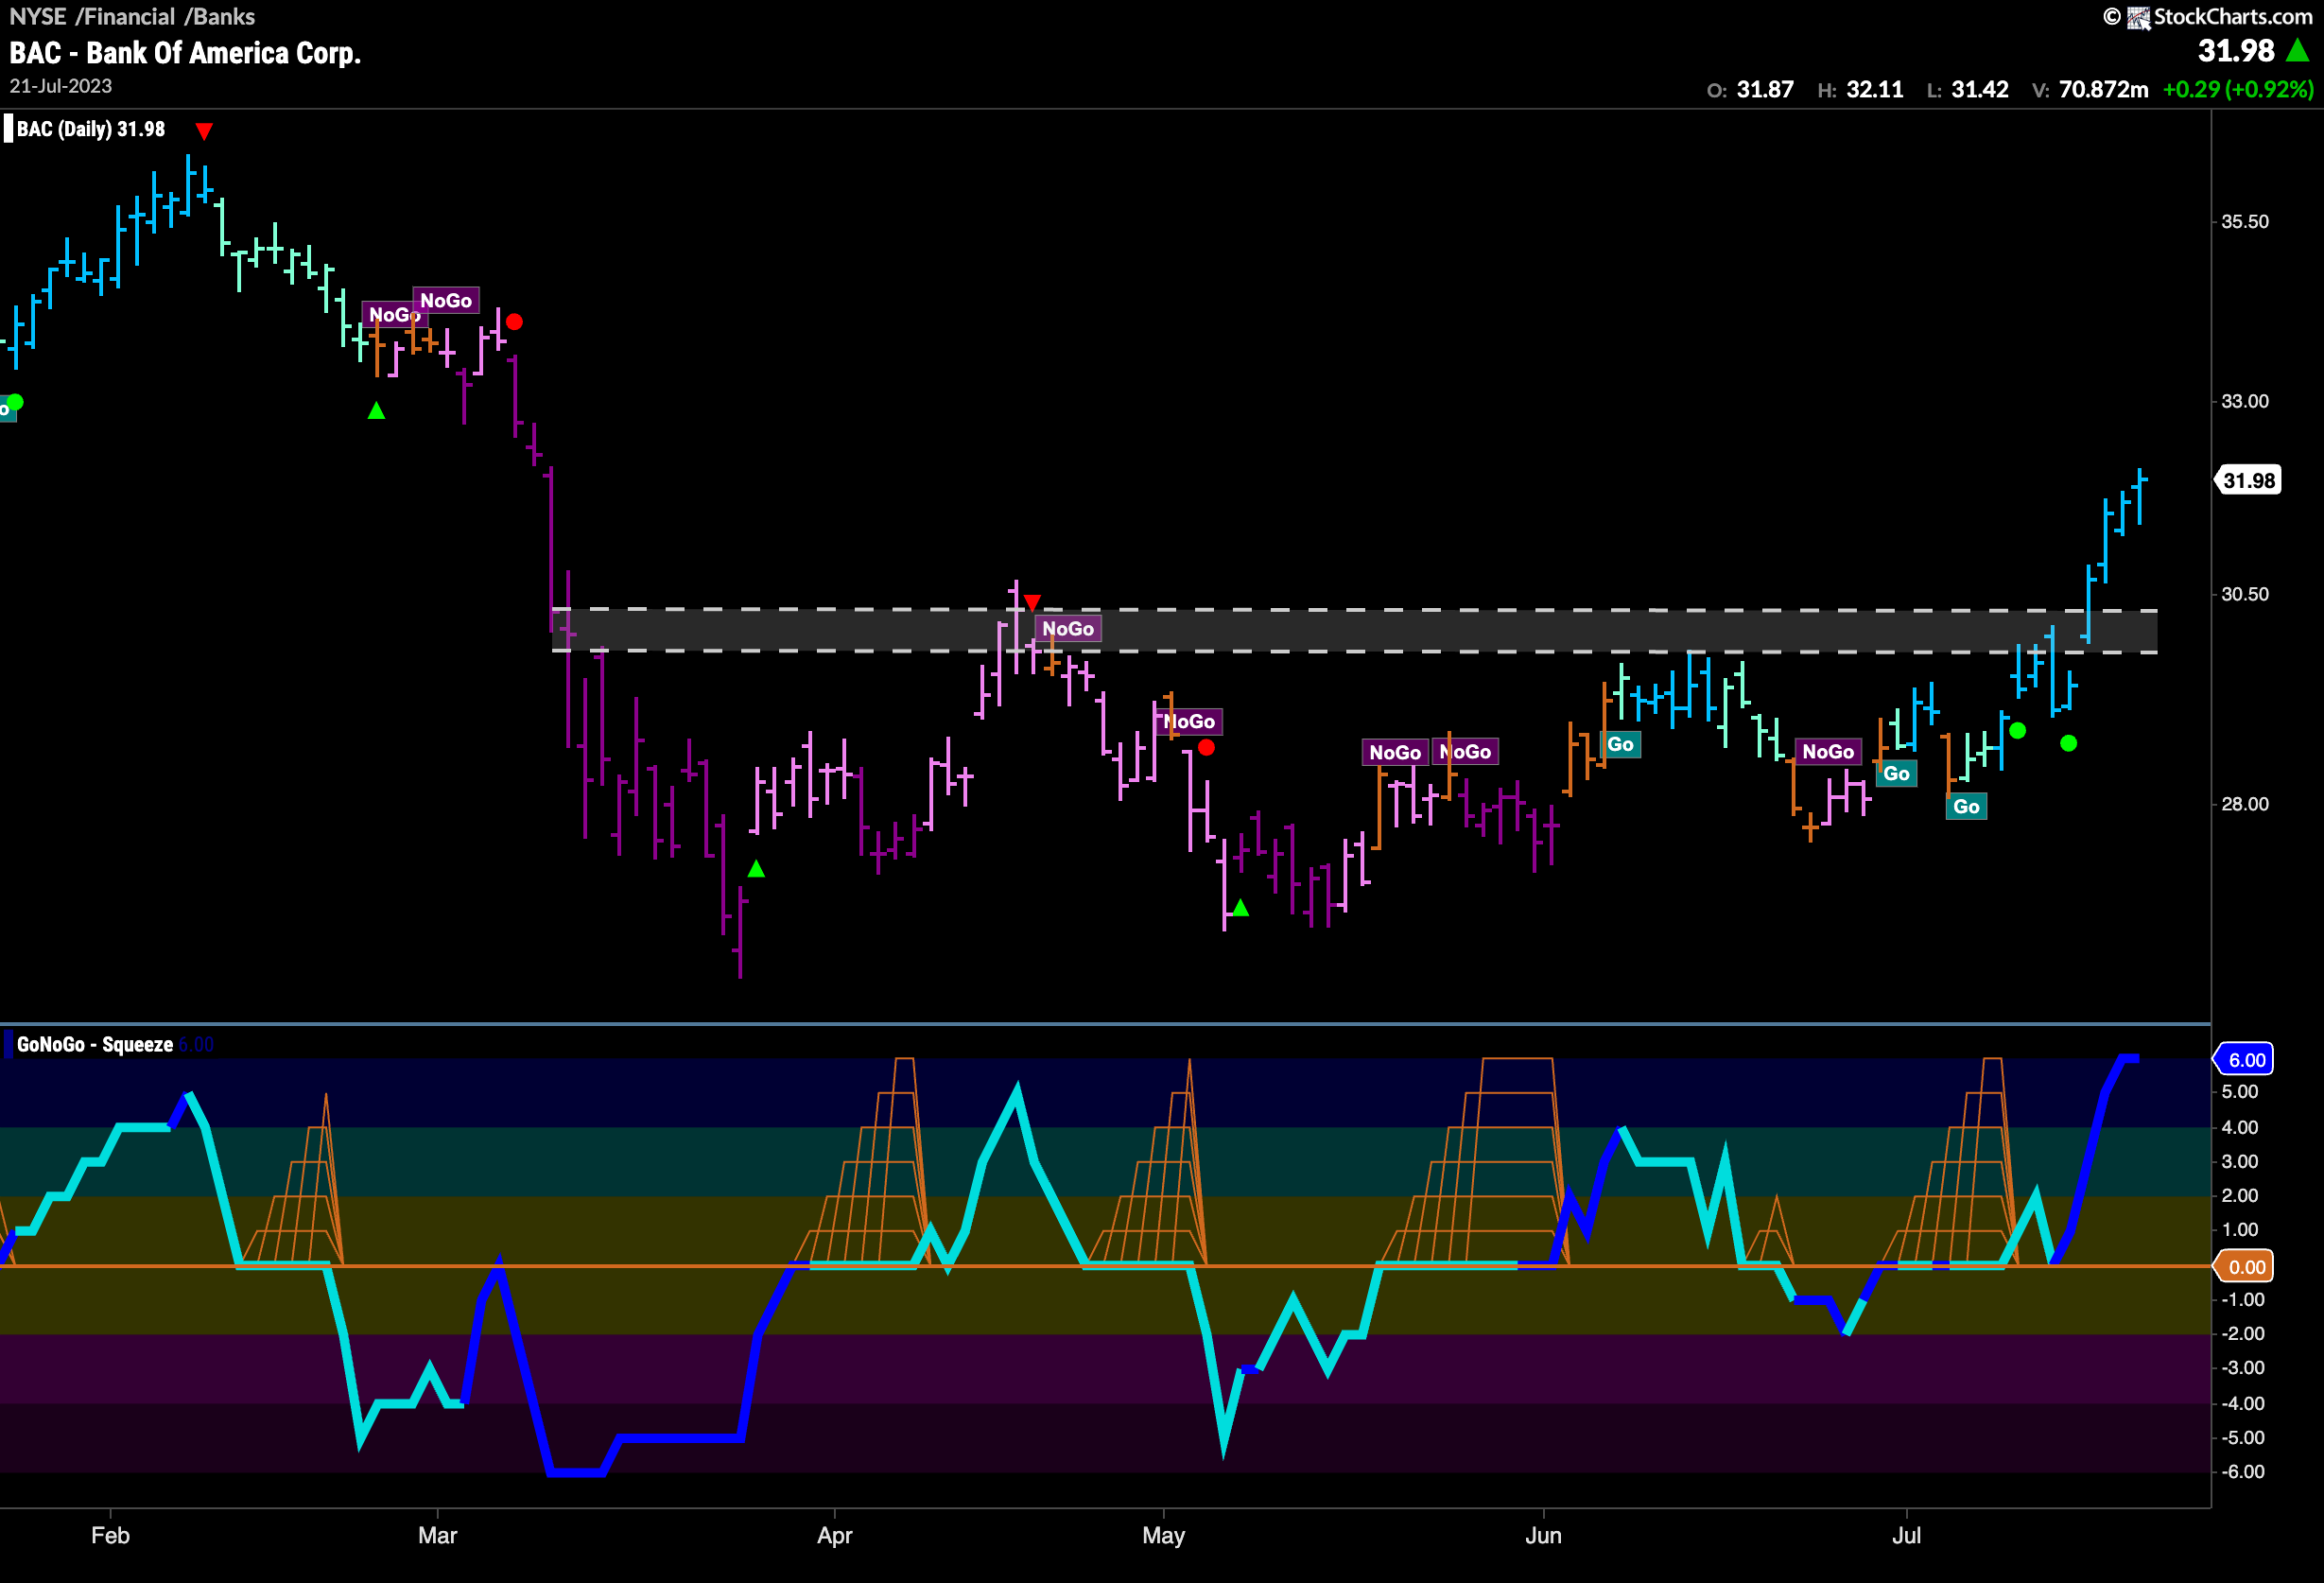Click the red down triangle beside BAC (Daily) legend
The image size is (2324, 1583).
pos(204,131)
